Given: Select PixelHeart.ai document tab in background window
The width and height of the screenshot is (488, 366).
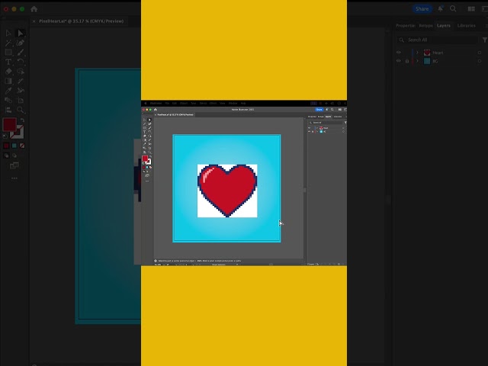Looking at the screenshot, I should tap(82, 21).
